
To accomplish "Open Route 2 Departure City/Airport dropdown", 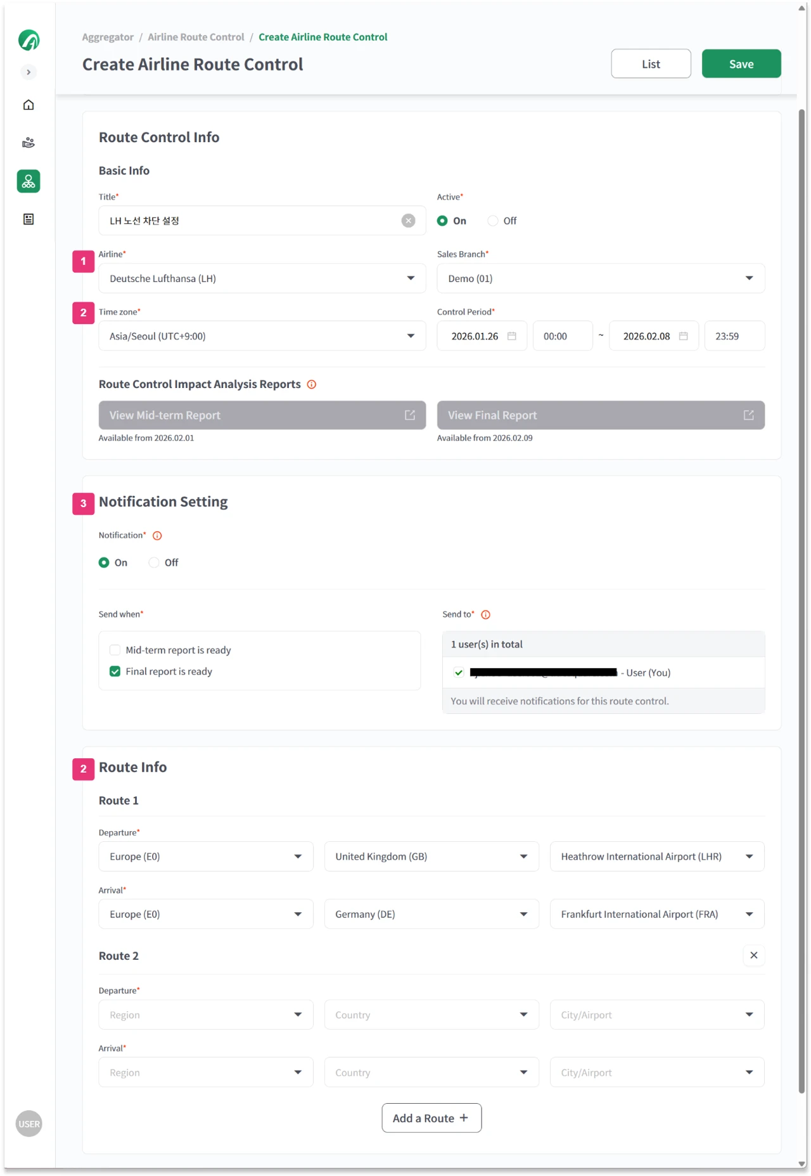I will (x=657, y=1015).
